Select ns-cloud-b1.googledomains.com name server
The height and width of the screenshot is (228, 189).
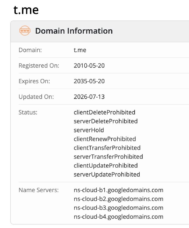click(x=118, y=190)
